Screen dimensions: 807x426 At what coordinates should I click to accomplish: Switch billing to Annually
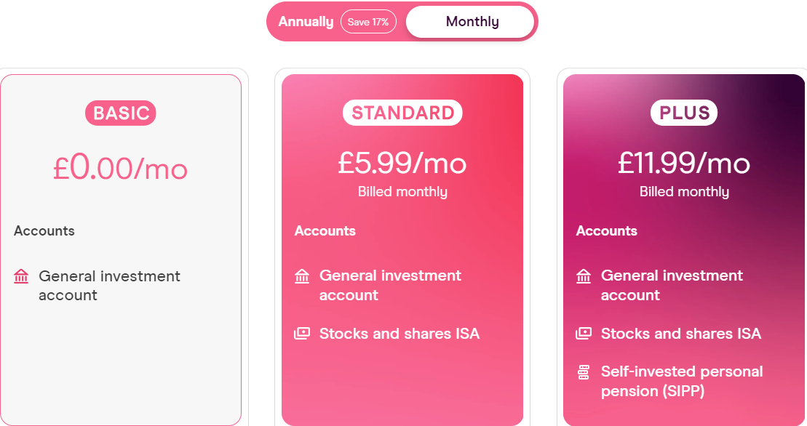click(306, 21)
